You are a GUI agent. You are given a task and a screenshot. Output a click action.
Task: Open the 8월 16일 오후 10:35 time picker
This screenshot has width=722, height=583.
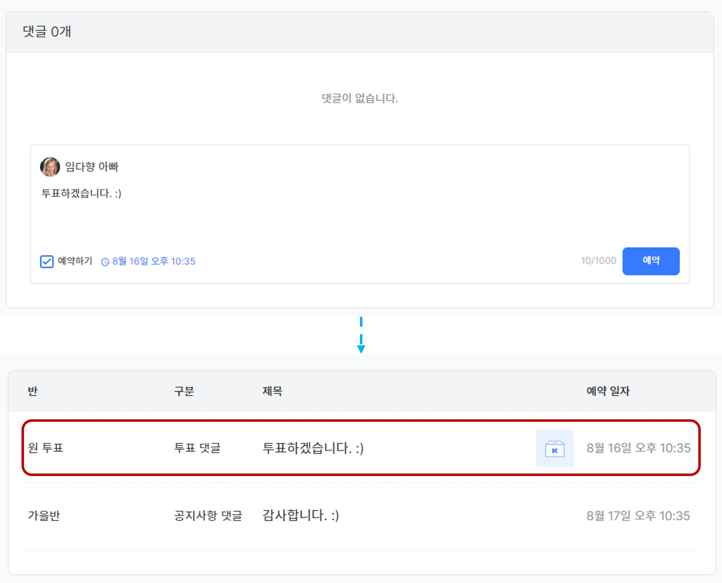[x=153, y=261]
